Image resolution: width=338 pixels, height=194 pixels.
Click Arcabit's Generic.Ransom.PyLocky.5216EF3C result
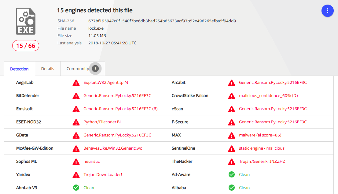(x=273, y=82)
